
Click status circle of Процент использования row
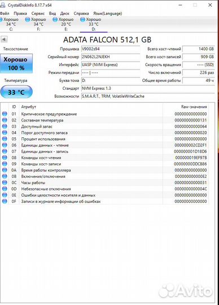5,139
